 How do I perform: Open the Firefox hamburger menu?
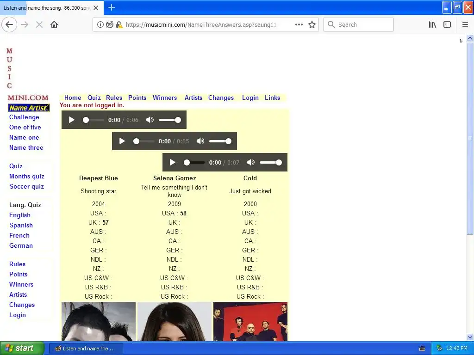click(465, 24)
